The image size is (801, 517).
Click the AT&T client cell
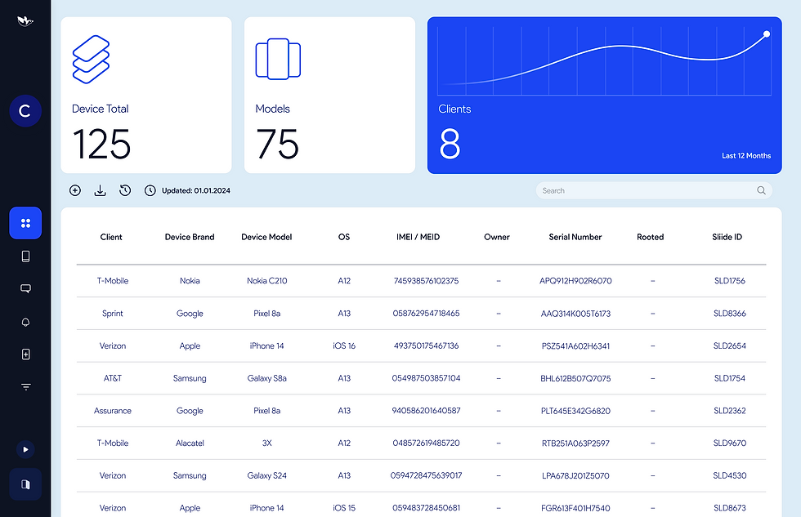[113, 378]
